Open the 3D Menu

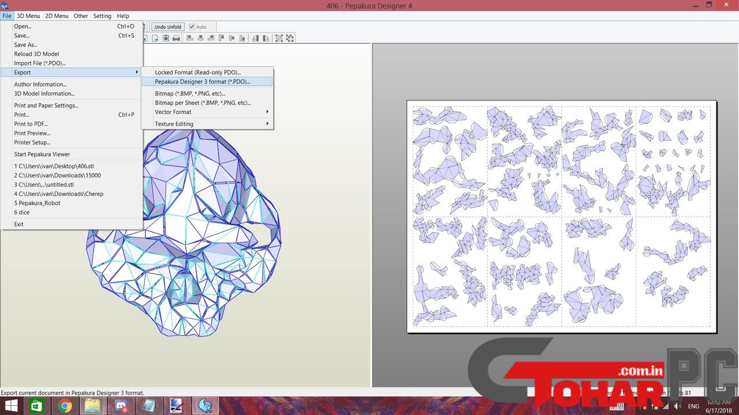[28, 16]
